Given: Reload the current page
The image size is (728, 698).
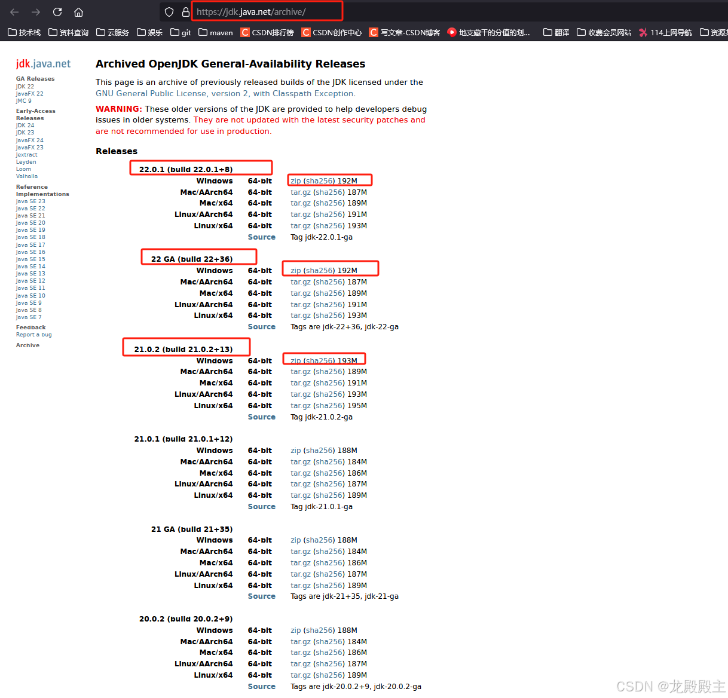Looking at the screenshot, I should click(57, 12).
